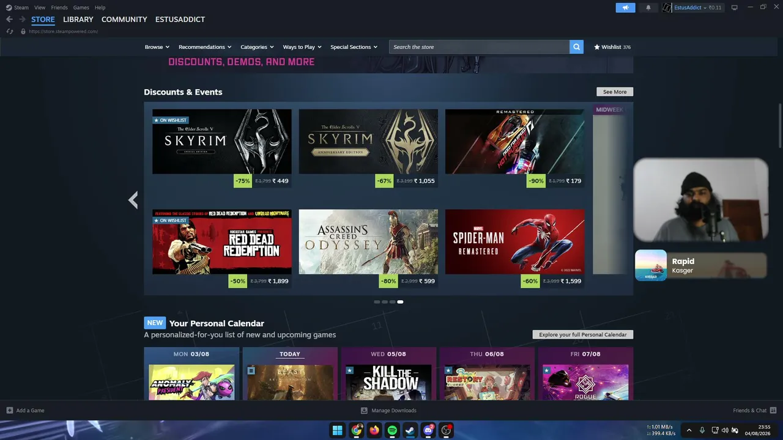Click the Friends & Chat icon
783x440 pixels.
tap(773, 410)
